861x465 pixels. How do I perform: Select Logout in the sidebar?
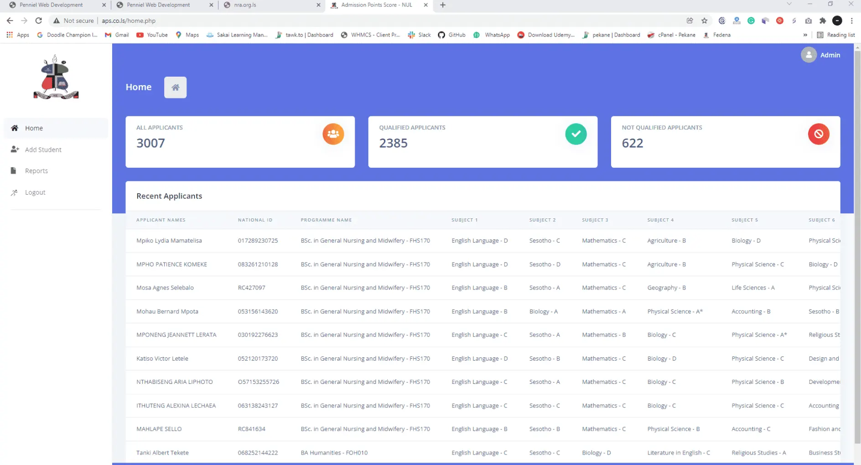[x=35, y=192]
